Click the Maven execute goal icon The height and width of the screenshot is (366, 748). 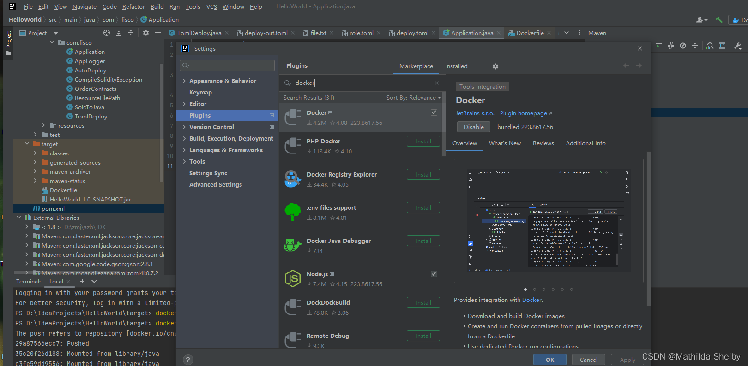[659, 46]
